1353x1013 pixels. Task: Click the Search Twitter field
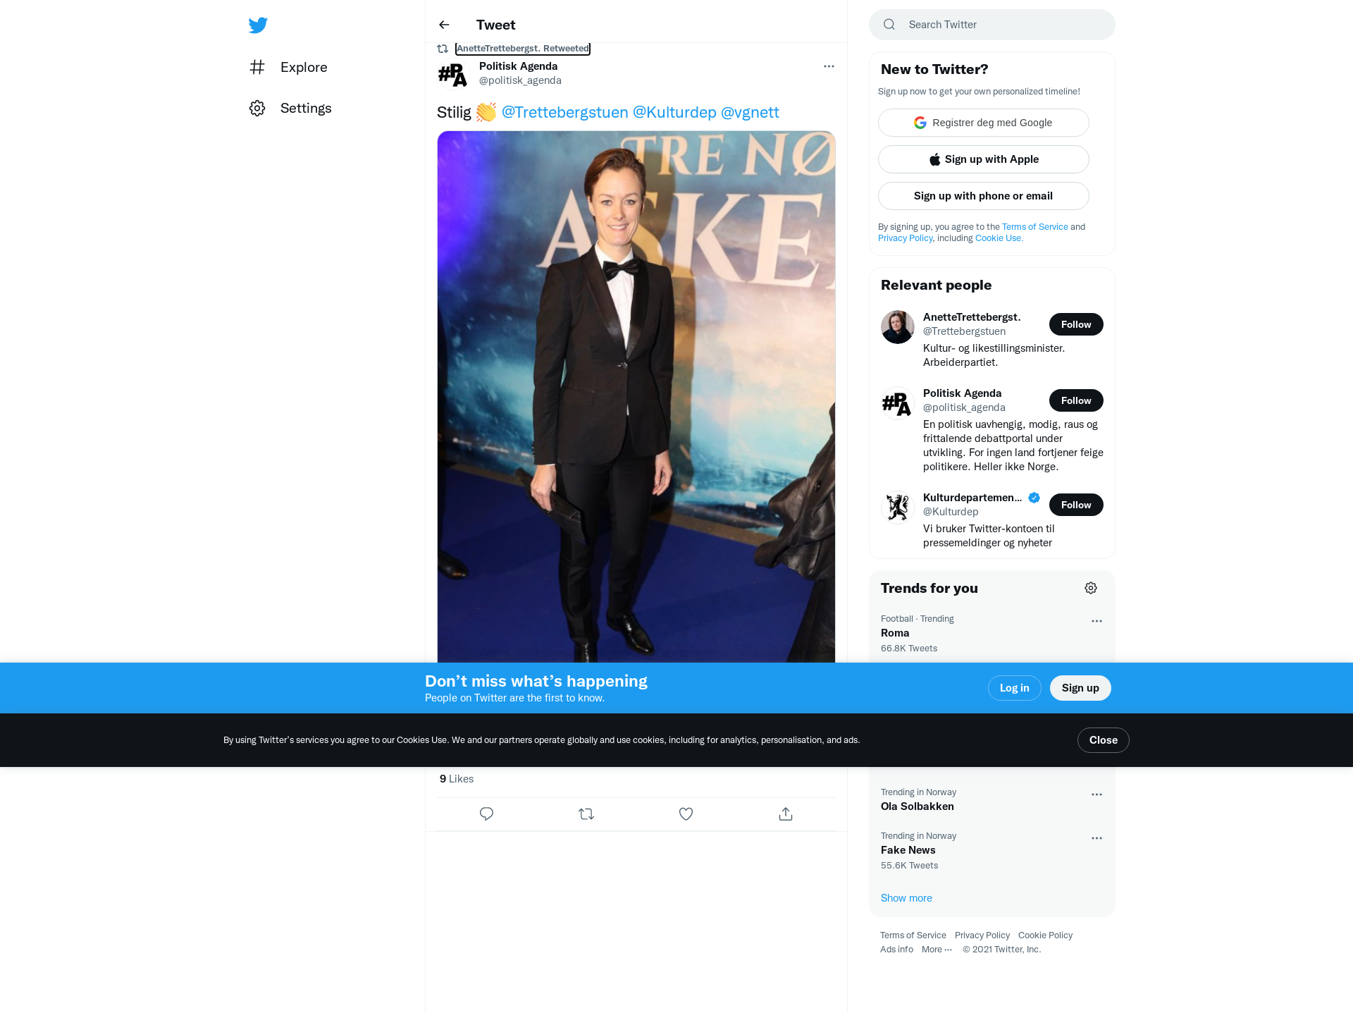[x=992, y=25]
